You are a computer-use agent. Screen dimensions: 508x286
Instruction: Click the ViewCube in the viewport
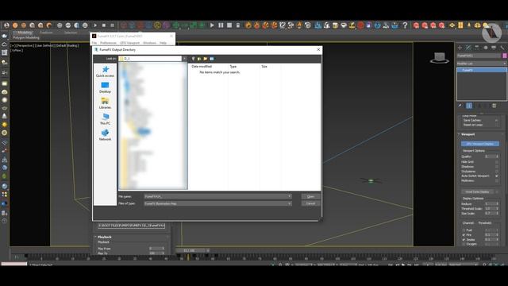(x=439, y=58)
